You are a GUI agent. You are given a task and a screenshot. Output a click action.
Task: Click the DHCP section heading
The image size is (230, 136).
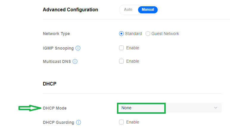click(x=50, y=84)
